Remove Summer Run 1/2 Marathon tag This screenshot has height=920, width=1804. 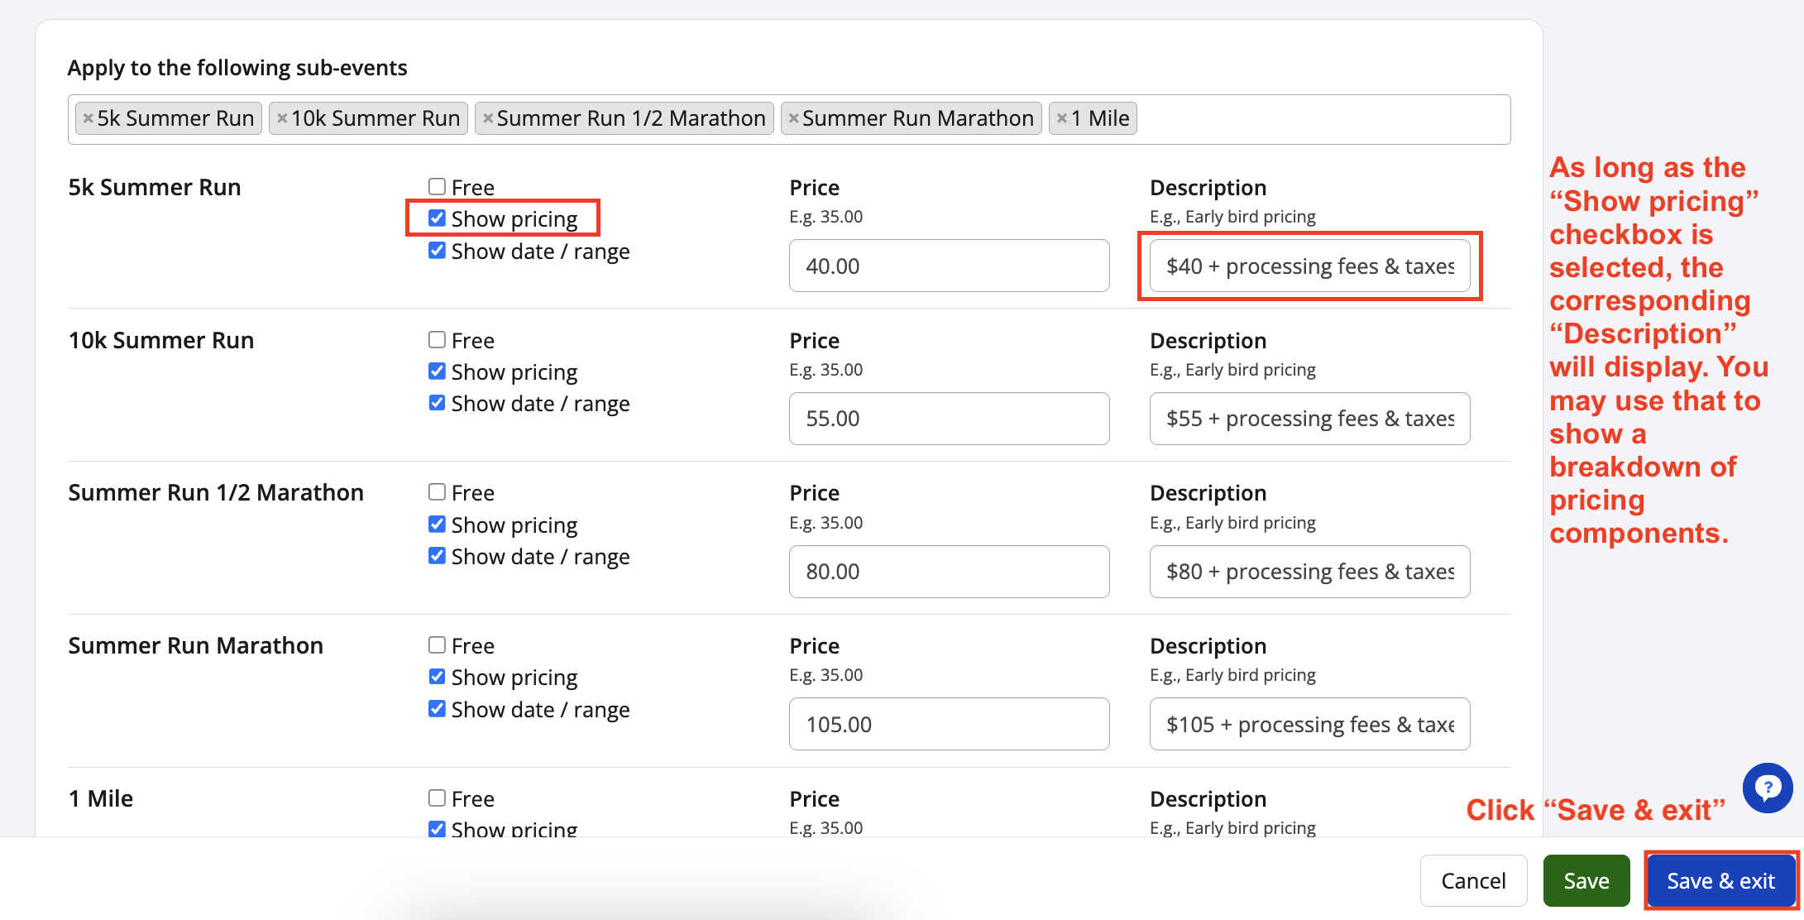point(488,118)
